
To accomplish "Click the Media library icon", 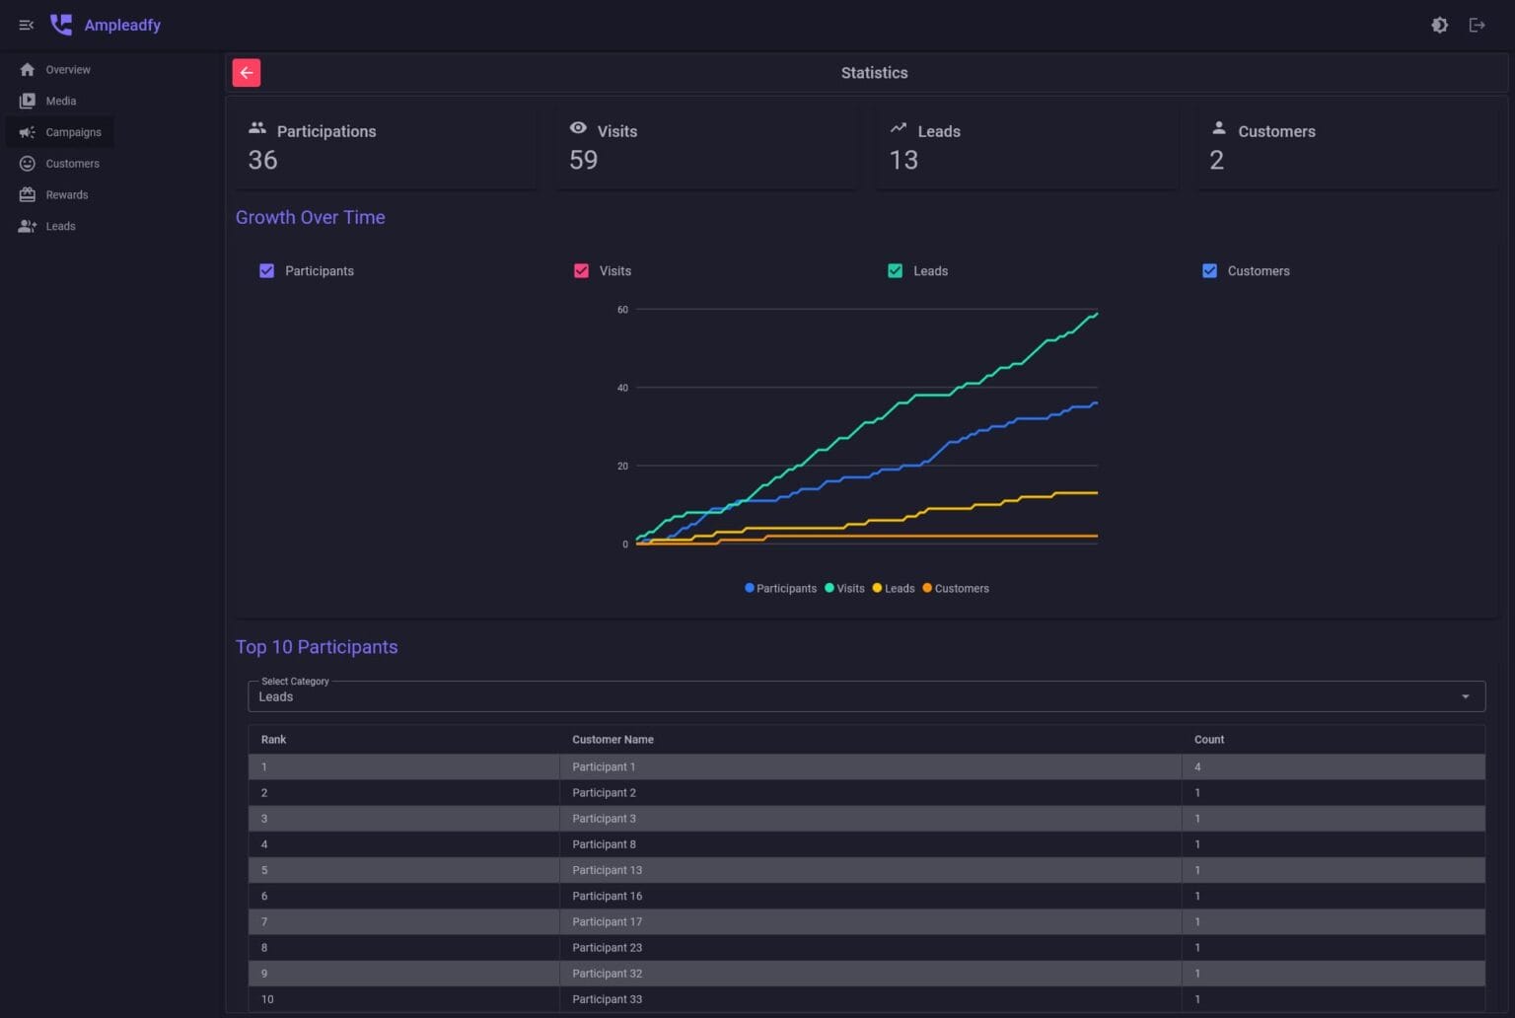I will point(28,101).
